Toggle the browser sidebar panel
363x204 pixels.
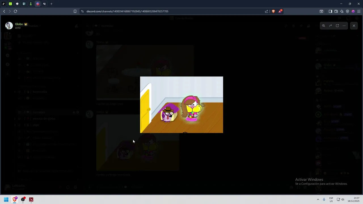(x=330, y=11)
